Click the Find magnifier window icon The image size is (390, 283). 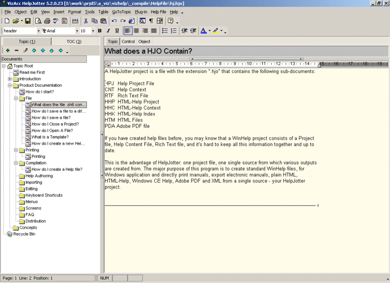[x=142, y=21]
